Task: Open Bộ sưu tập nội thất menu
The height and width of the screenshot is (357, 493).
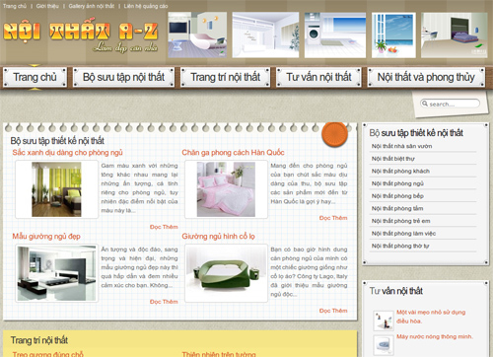Action: coord(123,77)
